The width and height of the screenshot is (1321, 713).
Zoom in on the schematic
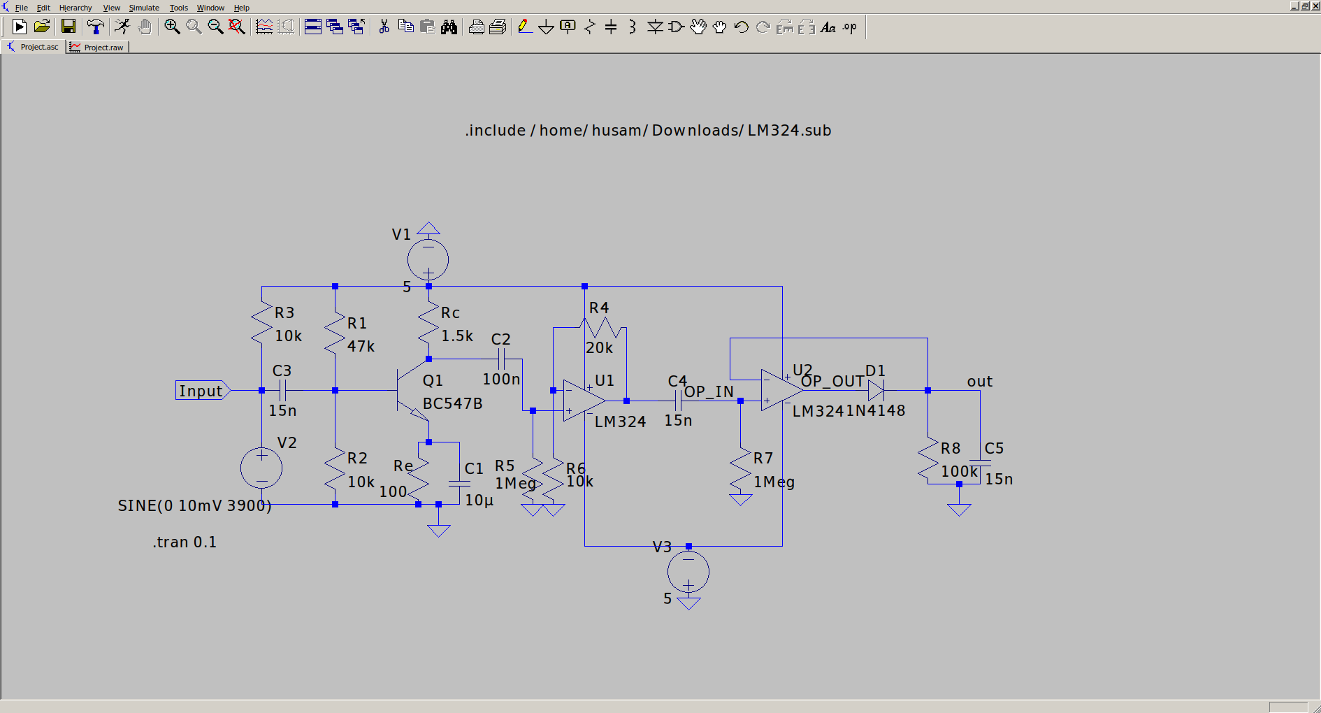click(x=173, y=27)
